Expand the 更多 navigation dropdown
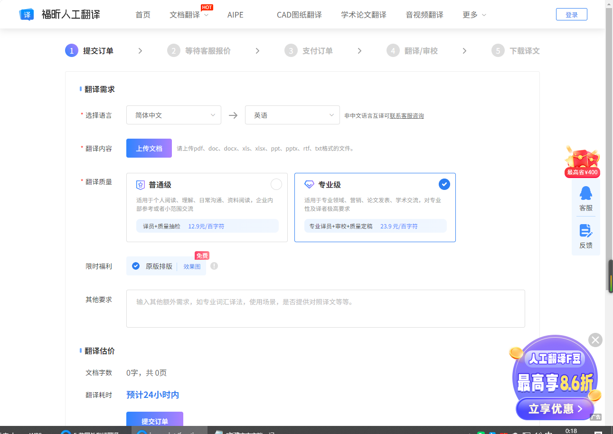 pyautogui.click(x=473, y=14)
